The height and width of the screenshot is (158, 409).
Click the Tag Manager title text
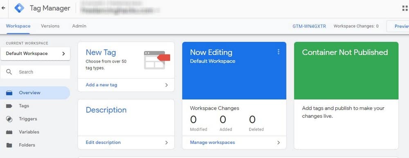tap(50, 8)
